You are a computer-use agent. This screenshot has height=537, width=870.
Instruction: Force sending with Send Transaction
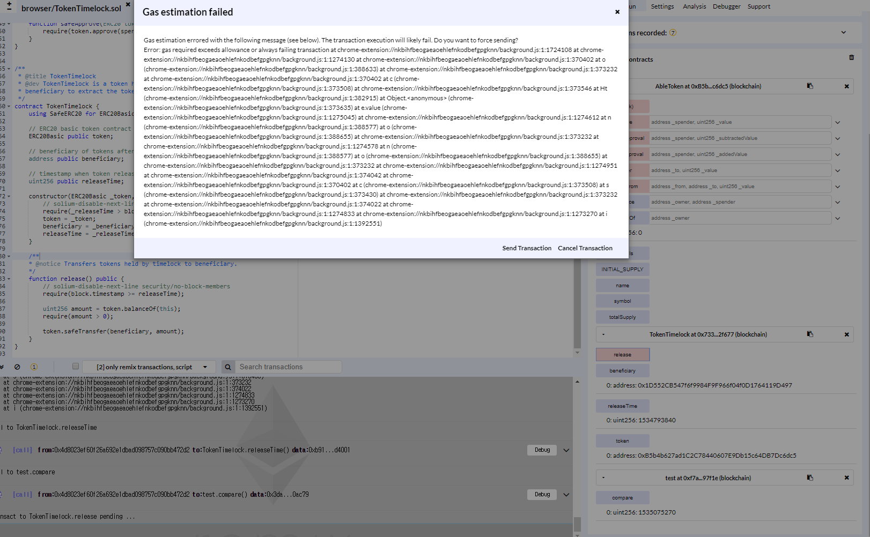tap(526, 248)
